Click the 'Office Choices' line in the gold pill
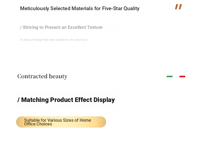 click(x=38, y=124)
